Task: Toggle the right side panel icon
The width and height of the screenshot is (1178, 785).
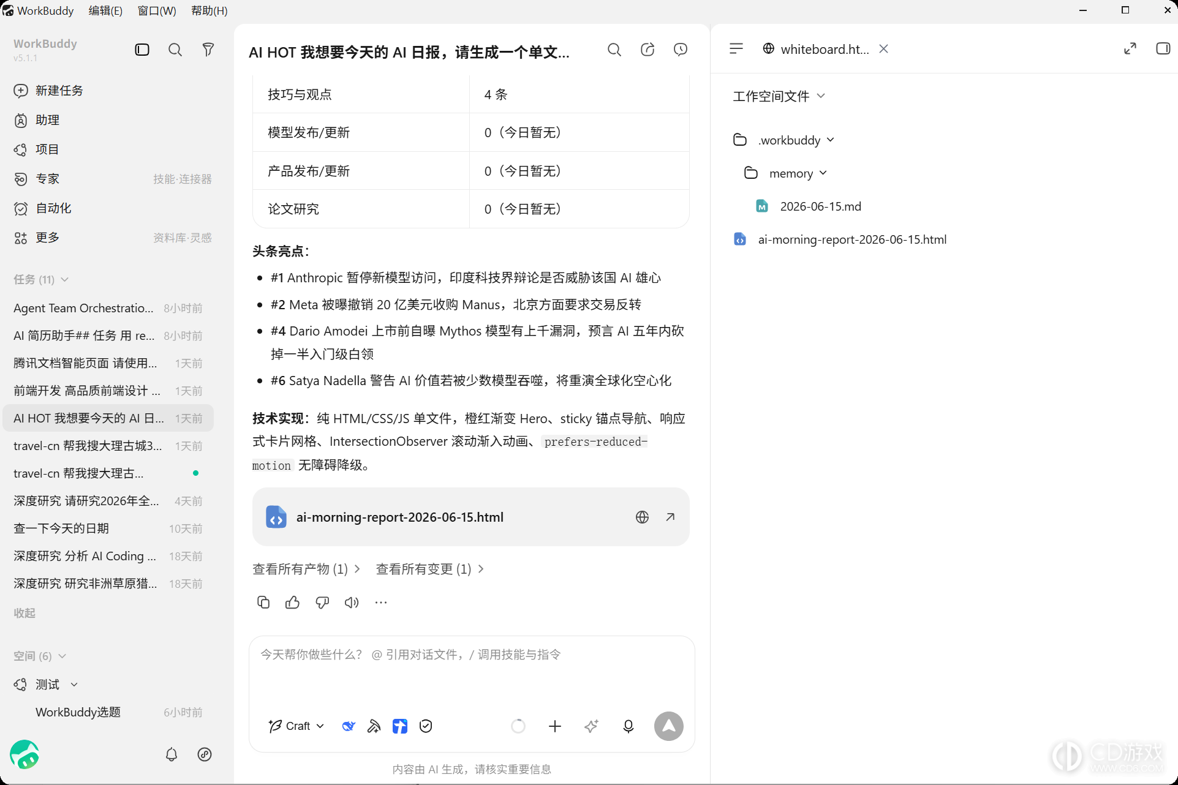Action: (1163, 48)
